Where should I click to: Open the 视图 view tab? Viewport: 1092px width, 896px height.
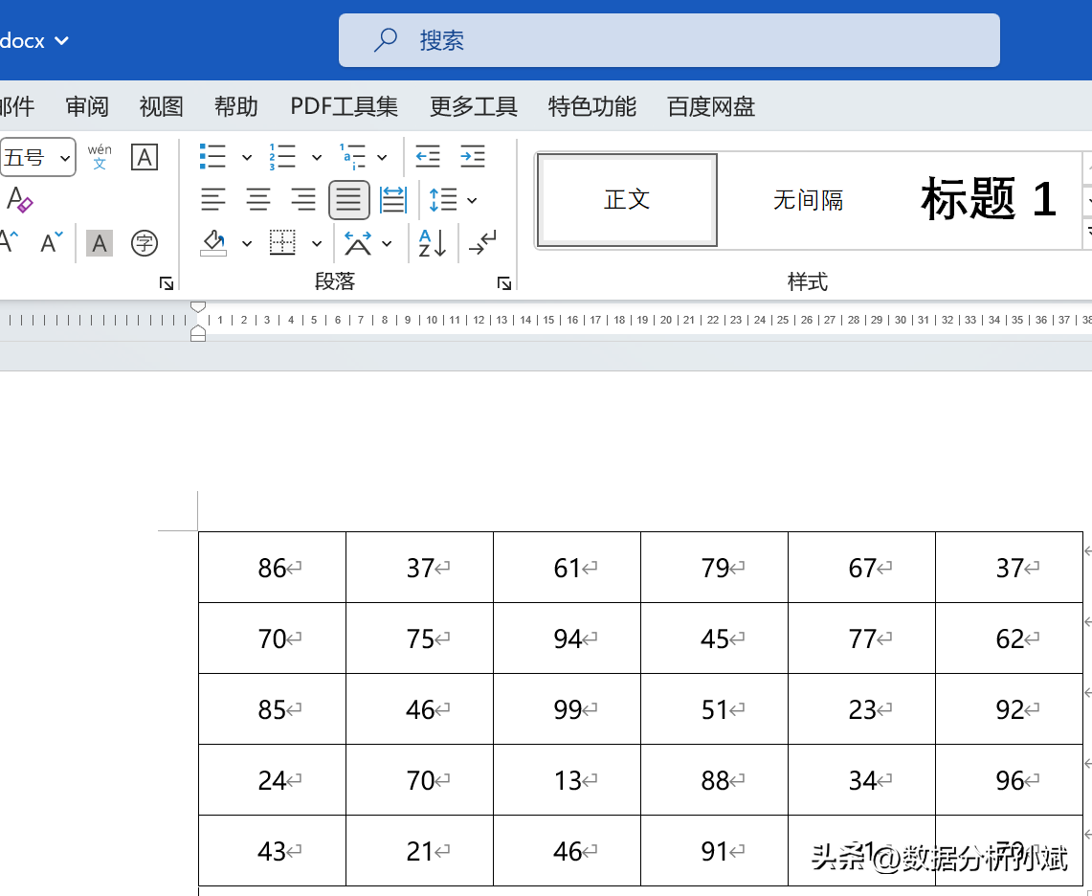coord(161,106)
